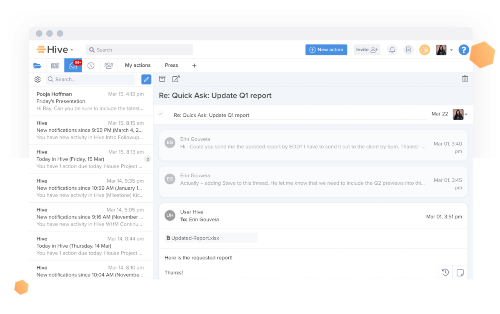Open history clock icon in reply
Screen dimensions: 500x314
click(445, 272)
